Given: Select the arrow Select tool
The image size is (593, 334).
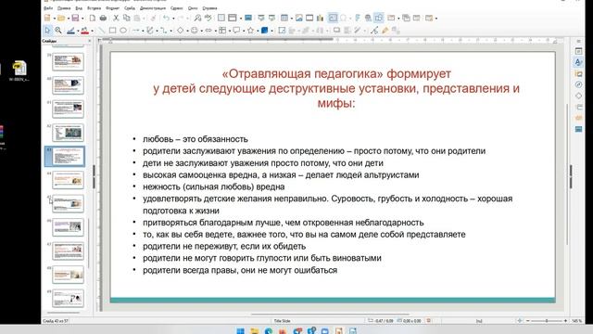Looking at the screenshot, I should point(47,31).
